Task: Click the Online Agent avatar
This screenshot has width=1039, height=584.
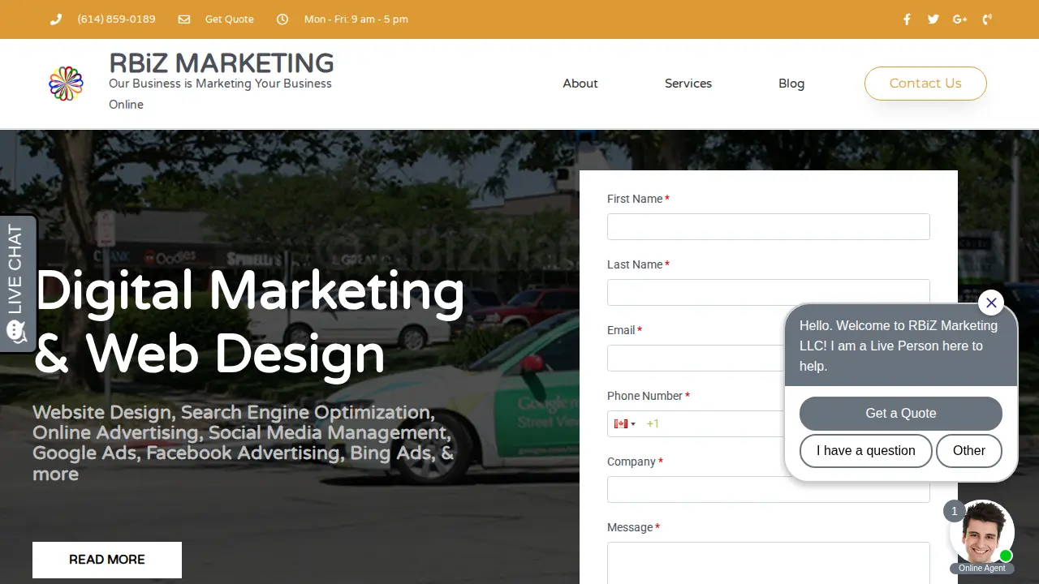Action: [982, 533]
